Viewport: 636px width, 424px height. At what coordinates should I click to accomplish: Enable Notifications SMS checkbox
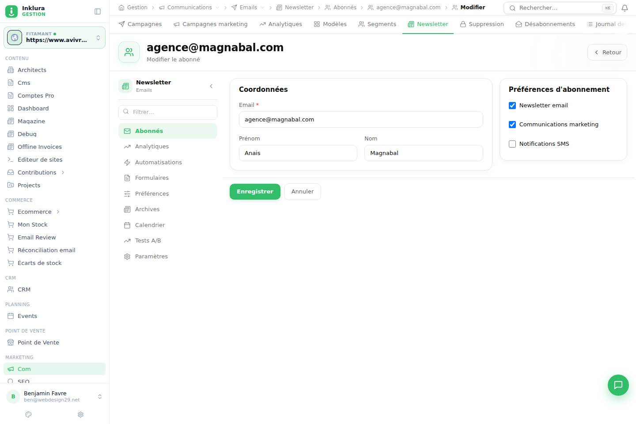pos(512,144)
